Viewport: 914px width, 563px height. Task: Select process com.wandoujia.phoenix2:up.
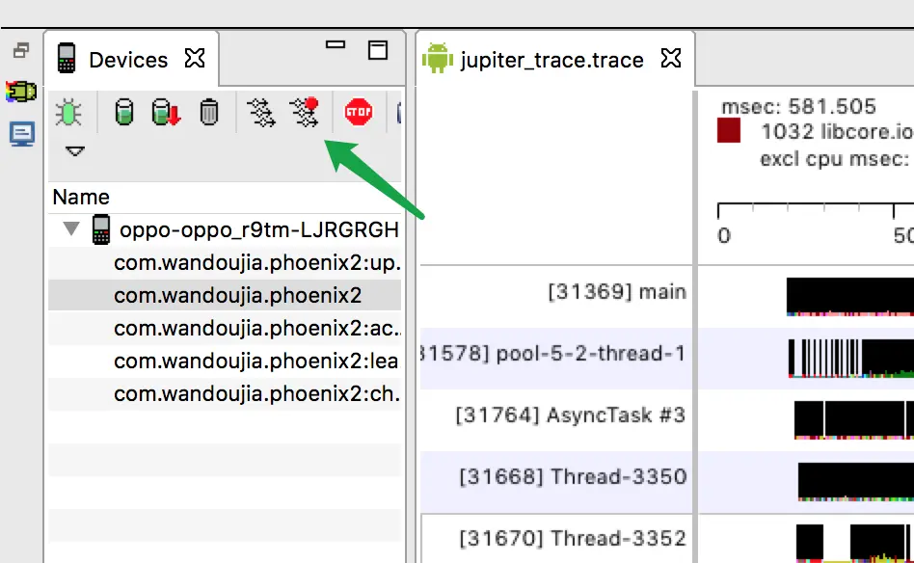pos(225,263)
